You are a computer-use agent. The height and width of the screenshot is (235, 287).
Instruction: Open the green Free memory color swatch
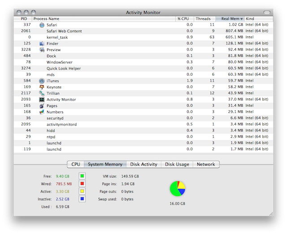click(x=82, y=176)
